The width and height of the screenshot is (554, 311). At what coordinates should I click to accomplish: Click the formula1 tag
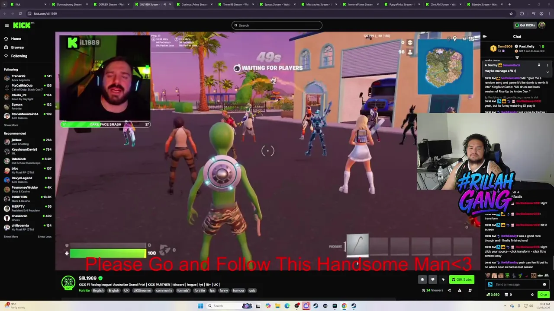click(x=184, y=291)
